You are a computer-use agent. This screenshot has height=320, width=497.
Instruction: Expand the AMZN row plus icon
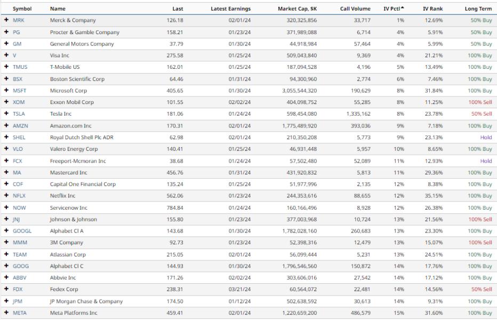[6, 125]
